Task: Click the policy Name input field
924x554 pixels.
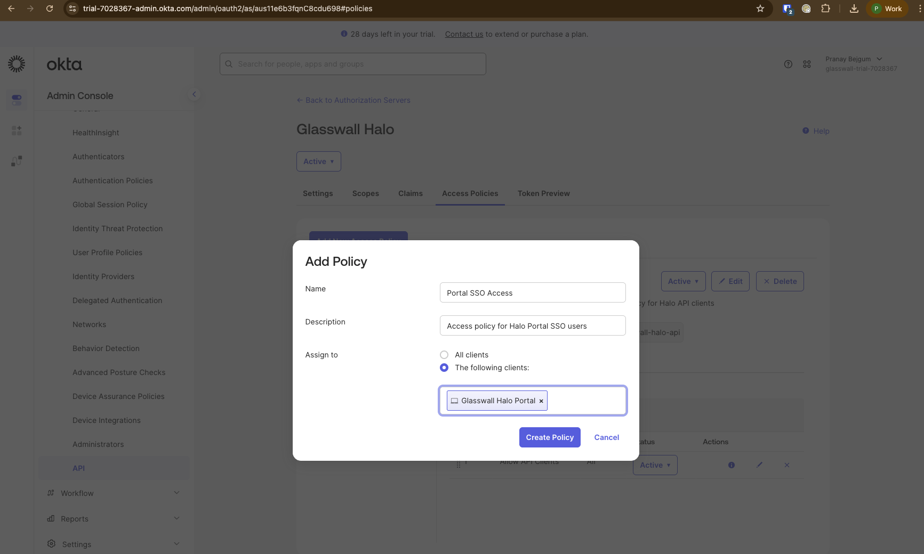Action: tap(533, 292)
